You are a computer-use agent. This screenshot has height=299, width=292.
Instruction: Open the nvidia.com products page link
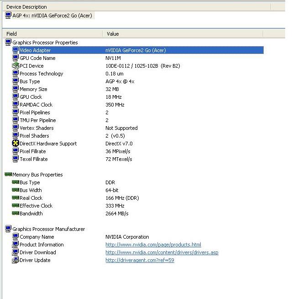153,245
